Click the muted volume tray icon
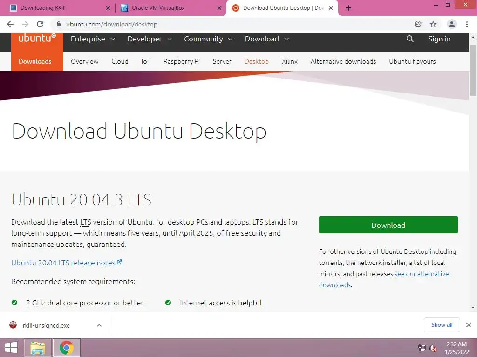Screen dimensions: 477x357 point(433,348)
